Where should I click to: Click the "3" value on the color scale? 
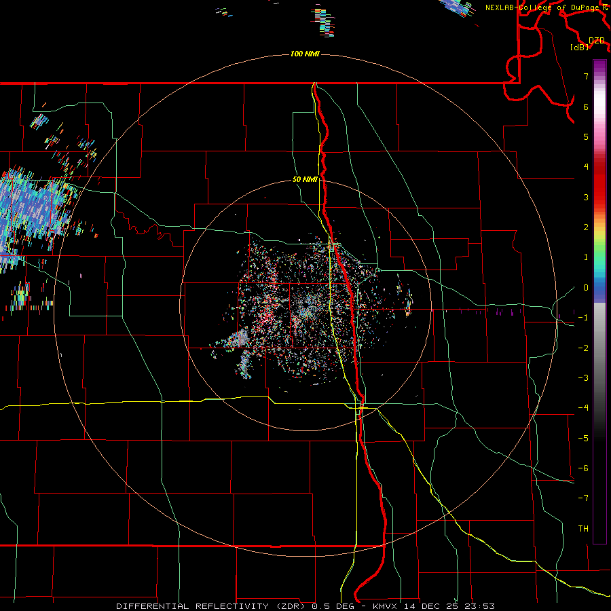[x=586, y=197]
